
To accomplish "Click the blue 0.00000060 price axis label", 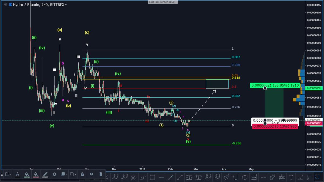I will (x=314, y=88).
